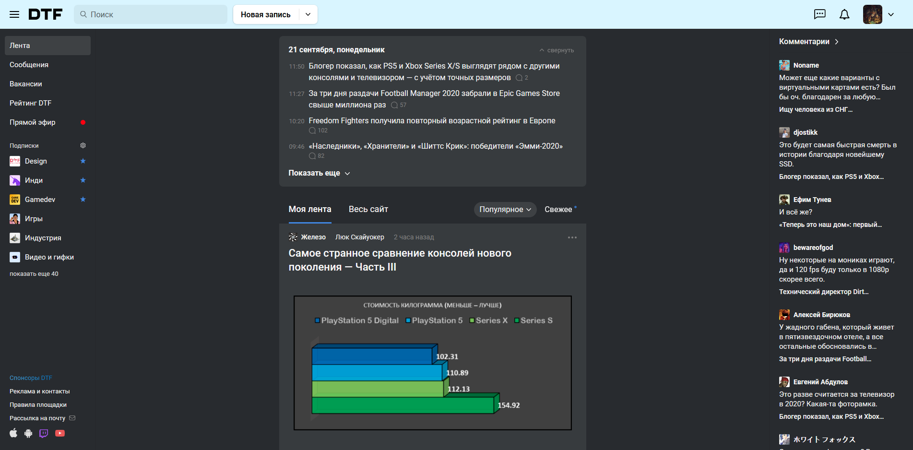
Task: Open Алексей Бирюков's profile avatar
Action: pos(784,315)
